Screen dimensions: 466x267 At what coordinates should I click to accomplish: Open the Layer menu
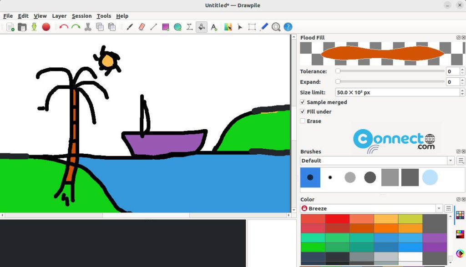[59, 15]
